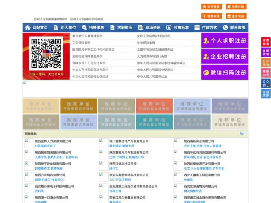Click the dark blue QQ群 sidebar icon
The image size is (271, 203).
[x=266, y=83]
